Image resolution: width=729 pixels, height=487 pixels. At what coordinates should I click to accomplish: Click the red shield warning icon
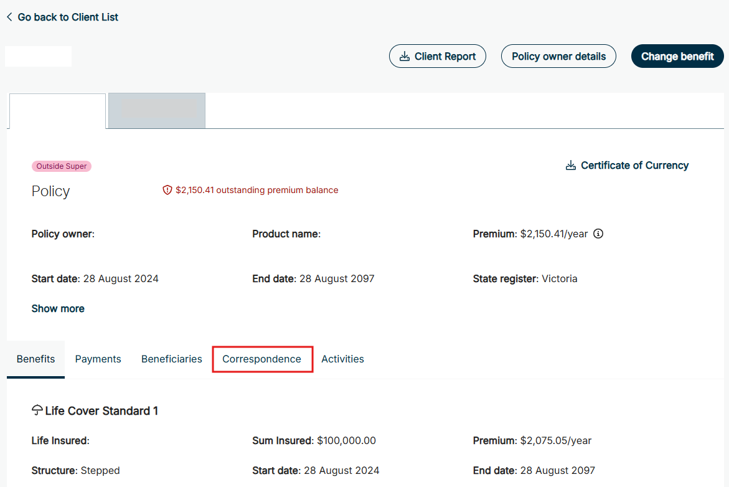167,191
